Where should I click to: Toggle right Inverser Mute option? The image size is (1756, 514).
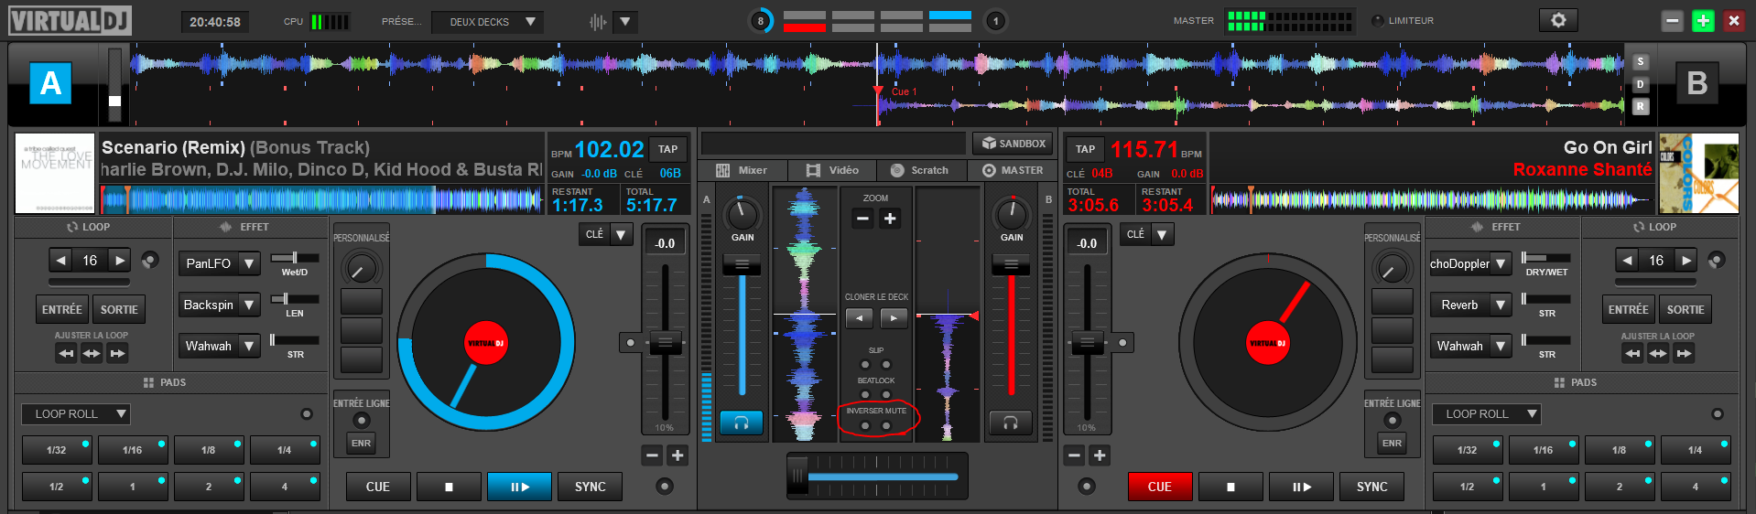pos(886,426)
